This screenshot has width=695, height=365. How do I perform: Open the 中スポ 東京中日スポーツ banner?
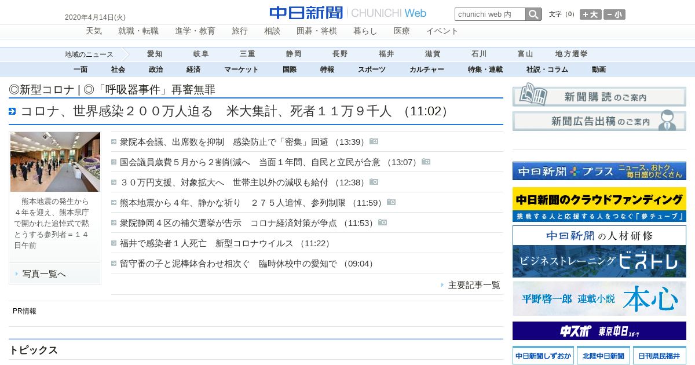pos(599,331)
